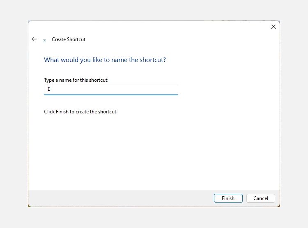Click the small shortcut icon beside the title

[44, 40]
